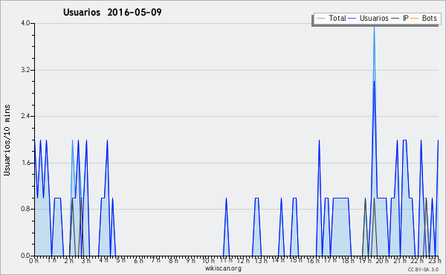446x275 pixels.
Task: Click the '9 h' x-axis label
Action: tap(190, 261)
